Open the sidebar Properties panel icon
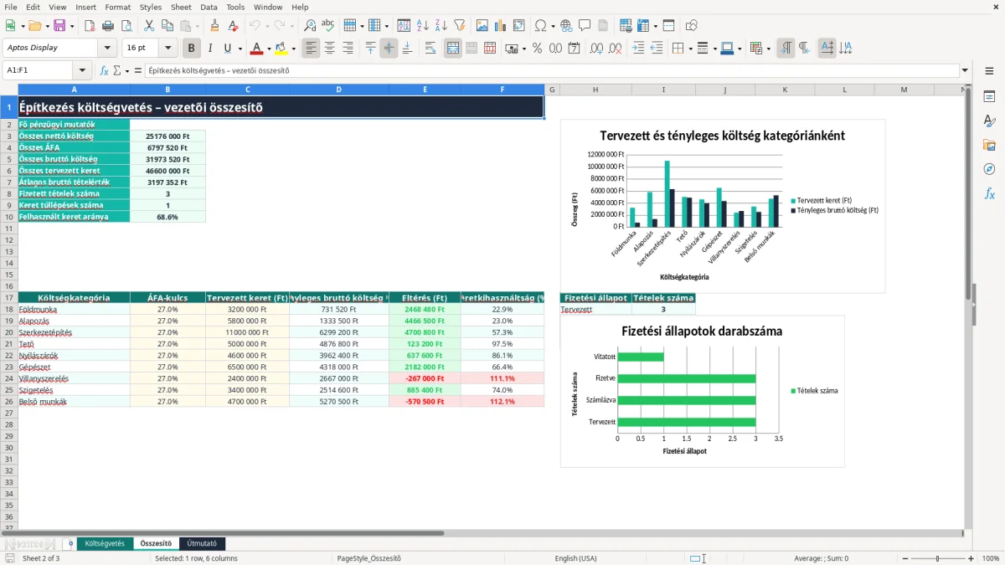 tap(989, 97)
